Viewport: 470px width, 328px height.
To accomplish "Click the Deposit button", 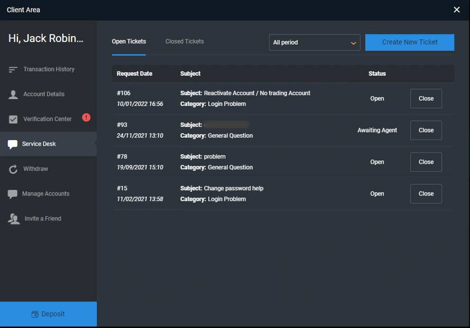I will tap(48, 314).
